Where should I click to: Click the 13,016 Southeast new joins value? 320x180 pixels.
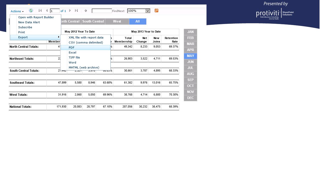pos(156,83)
